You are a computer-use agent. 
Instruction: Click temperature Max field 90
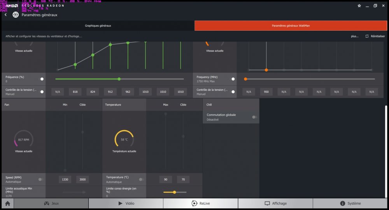(x=165, y=179)
